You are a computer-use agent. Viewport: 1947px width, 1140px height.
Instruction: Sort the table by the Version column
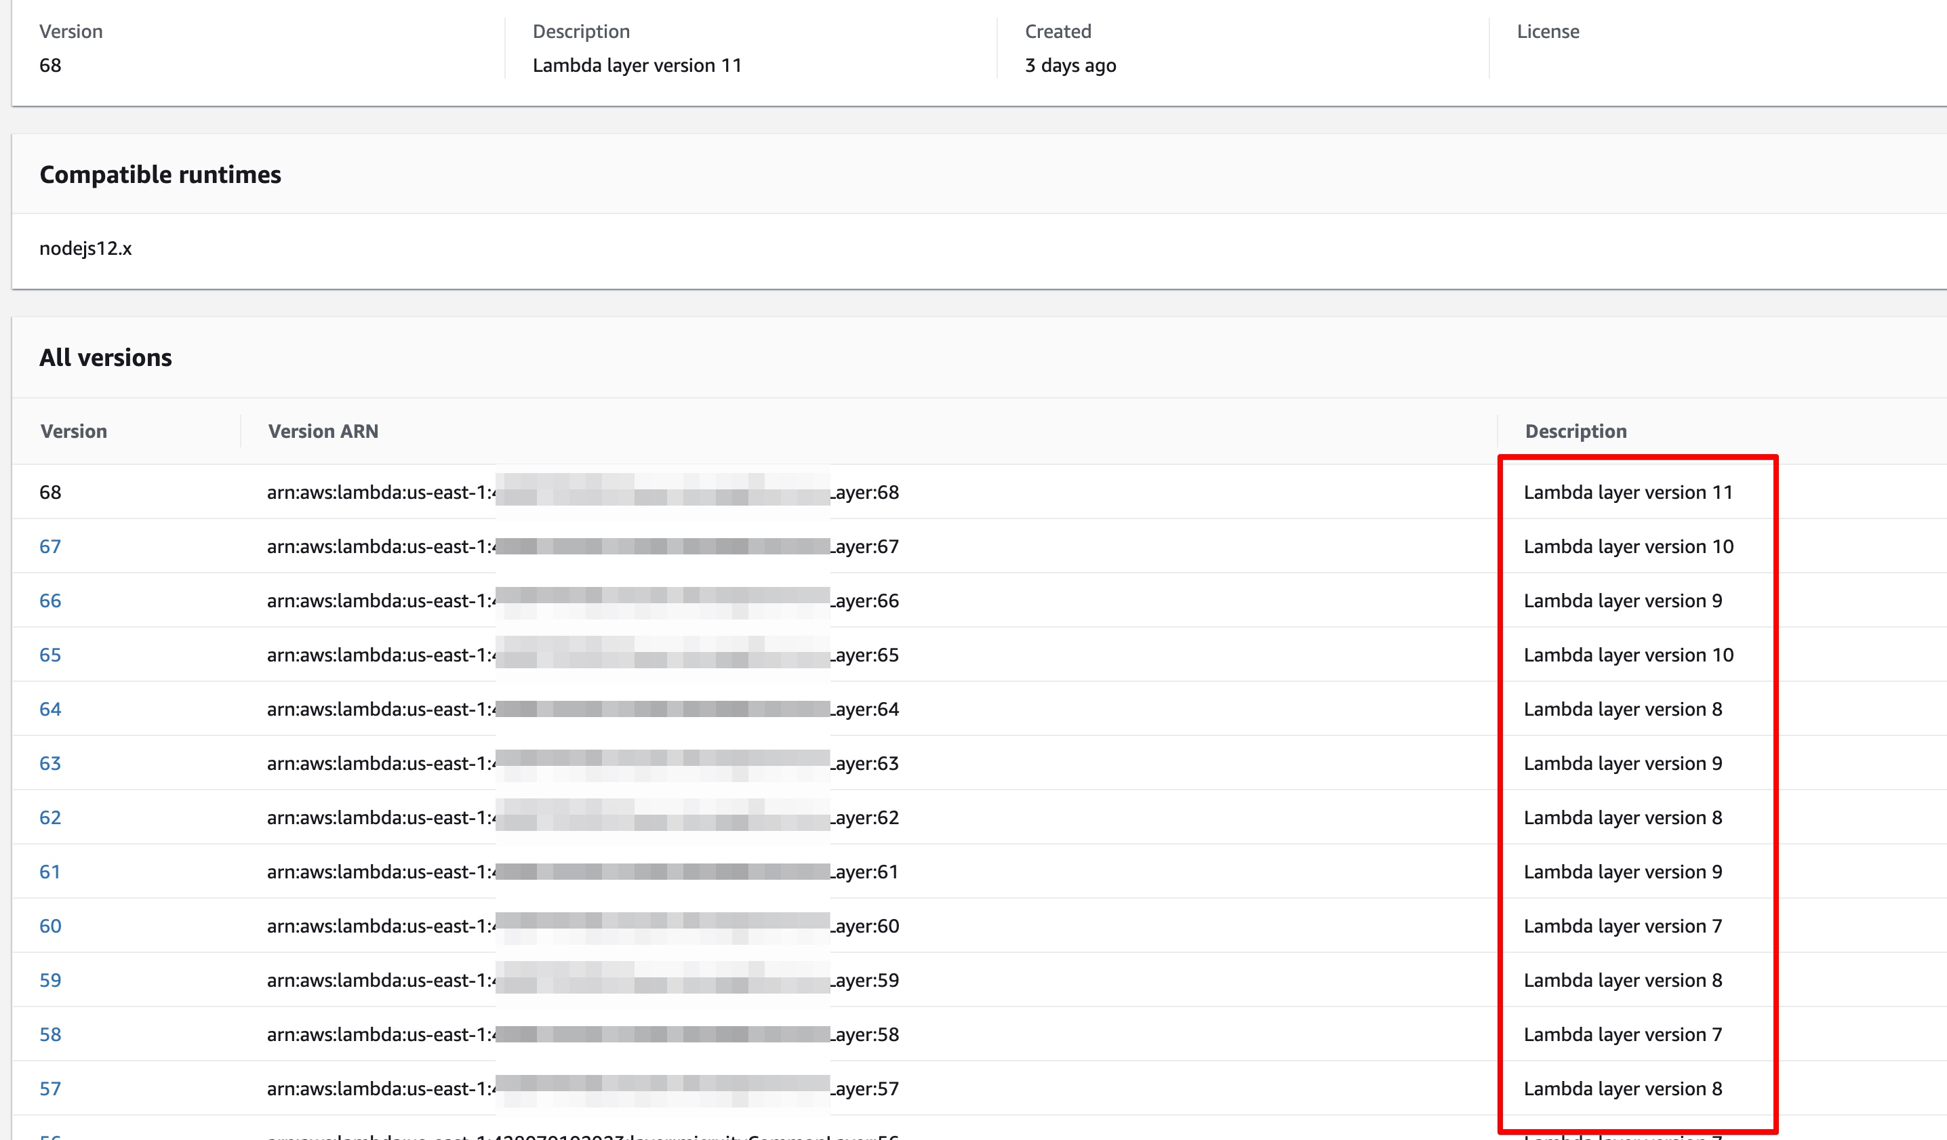pos(73,431)
